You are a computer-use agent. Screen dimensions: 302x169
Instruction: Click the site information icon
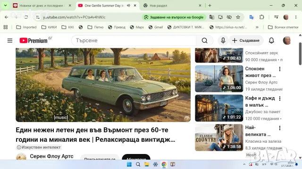click(x=38, y=17)
